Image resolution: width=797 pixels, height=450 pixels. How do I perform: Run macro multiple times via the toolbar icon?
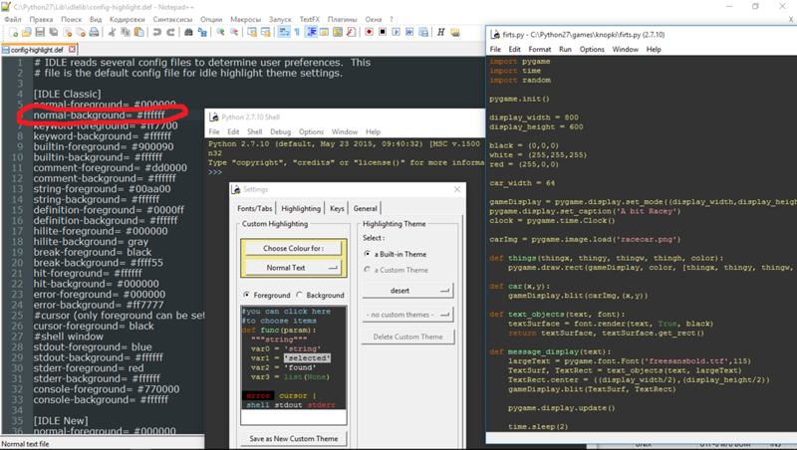click(409, 32)
